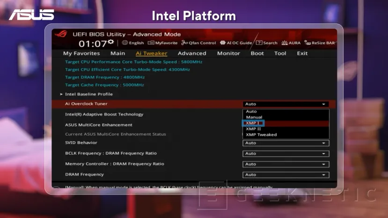Open the Tool tab
388x218 pixels.
tap(280, 53)
